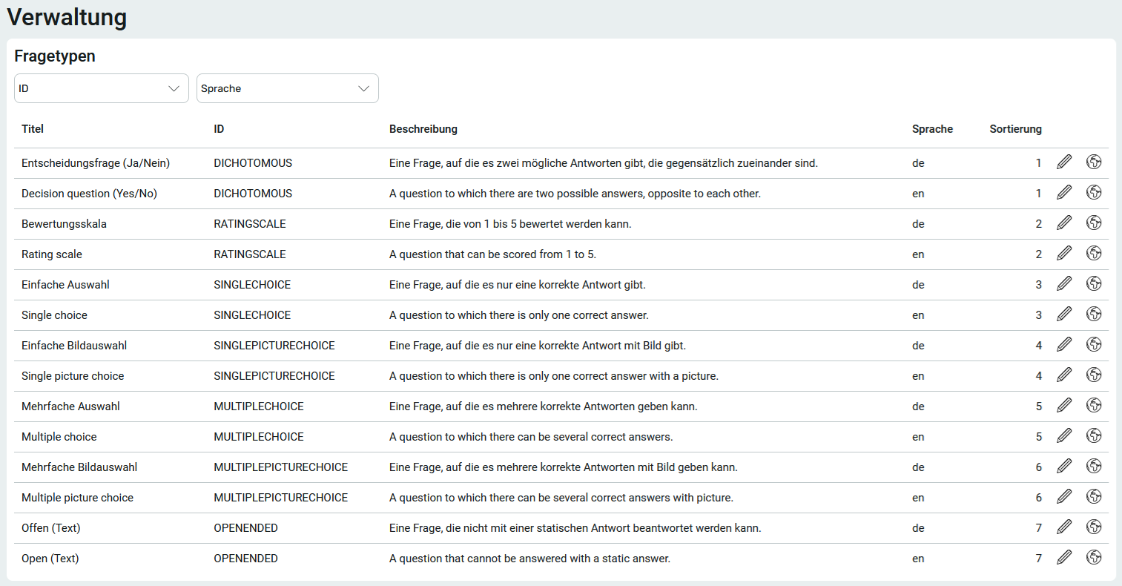Click globe icon for Decision question (Yes/No)

point(1094,193)
